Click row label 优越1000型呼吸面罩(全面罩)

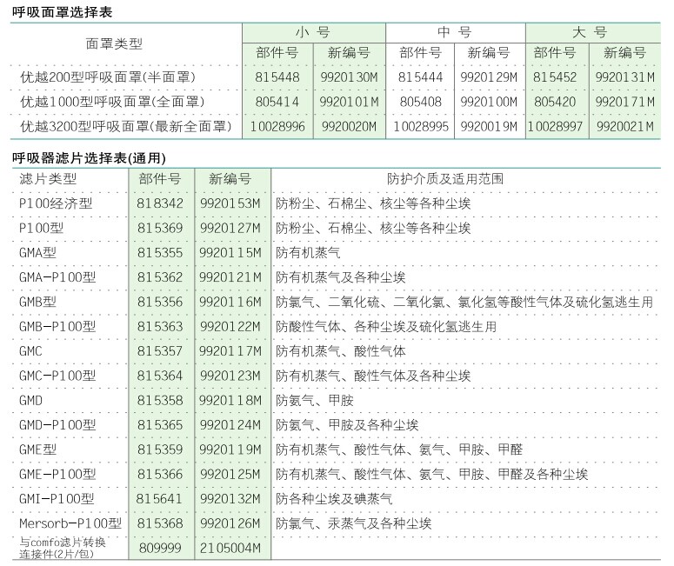pos(112,102)
